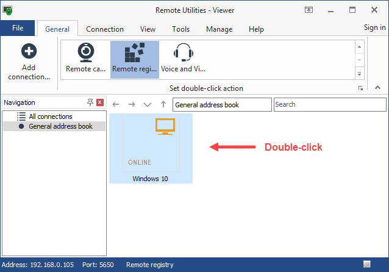The width and height of the screenshot is (389, 272).
Task: Open the File menu
Action: tap(18, 28)
